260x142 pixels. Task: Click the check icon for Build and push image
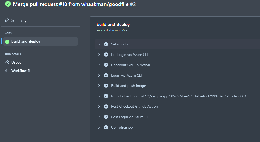[x=106, y=86]
